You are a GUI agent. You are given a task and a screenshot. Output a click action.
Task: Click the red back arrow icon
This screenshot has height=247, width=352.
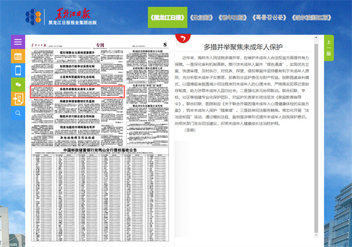tap(183, 39)
